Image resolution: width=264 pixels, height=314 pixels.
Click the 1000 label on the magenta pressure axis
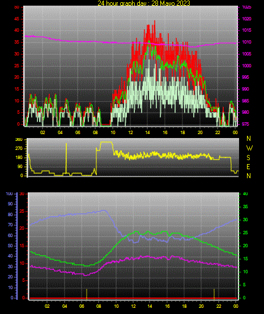coord(247,66)
